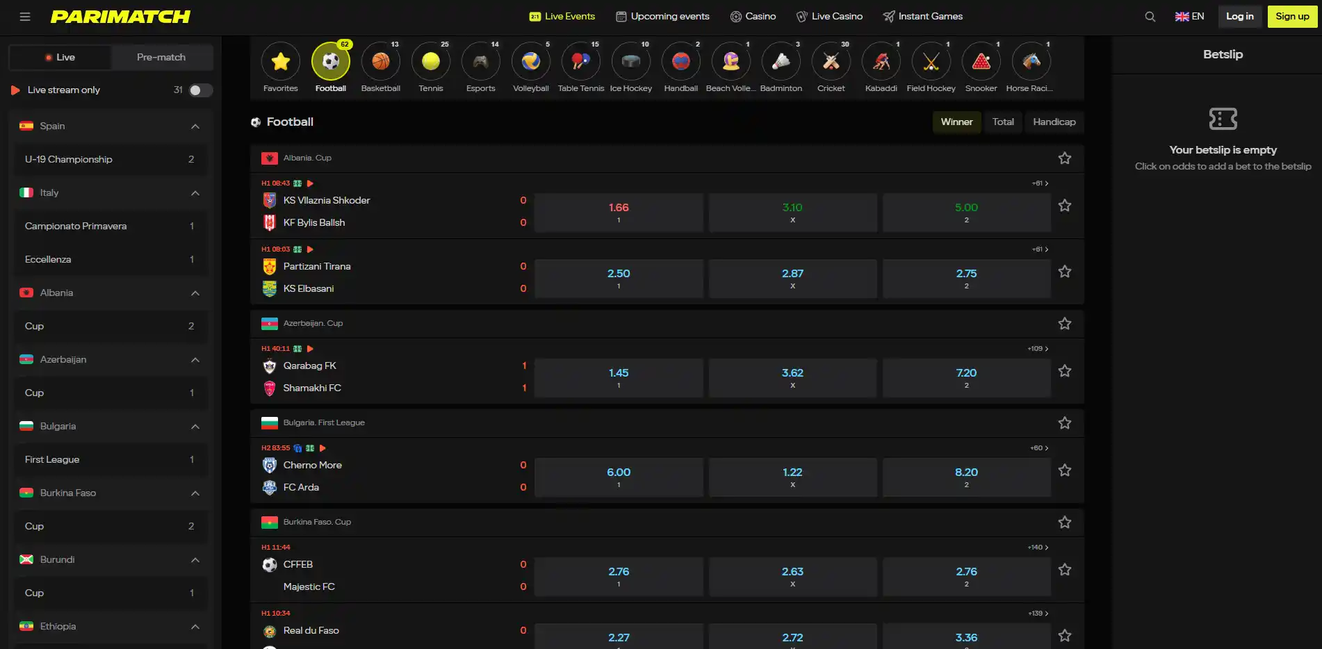Screen dimensions: 1322x649
Task: Click the search magnifier icon
Action: click(x=1150, y=17)
